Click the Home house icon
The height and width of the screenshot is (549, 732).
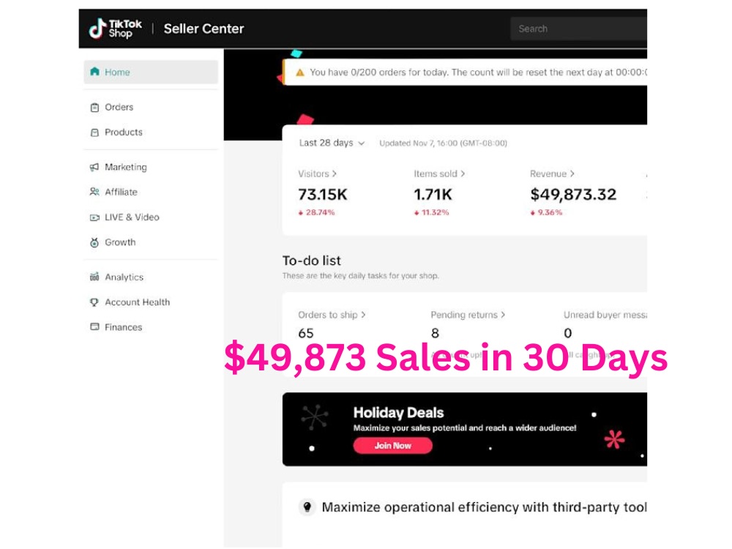point(94,72)
